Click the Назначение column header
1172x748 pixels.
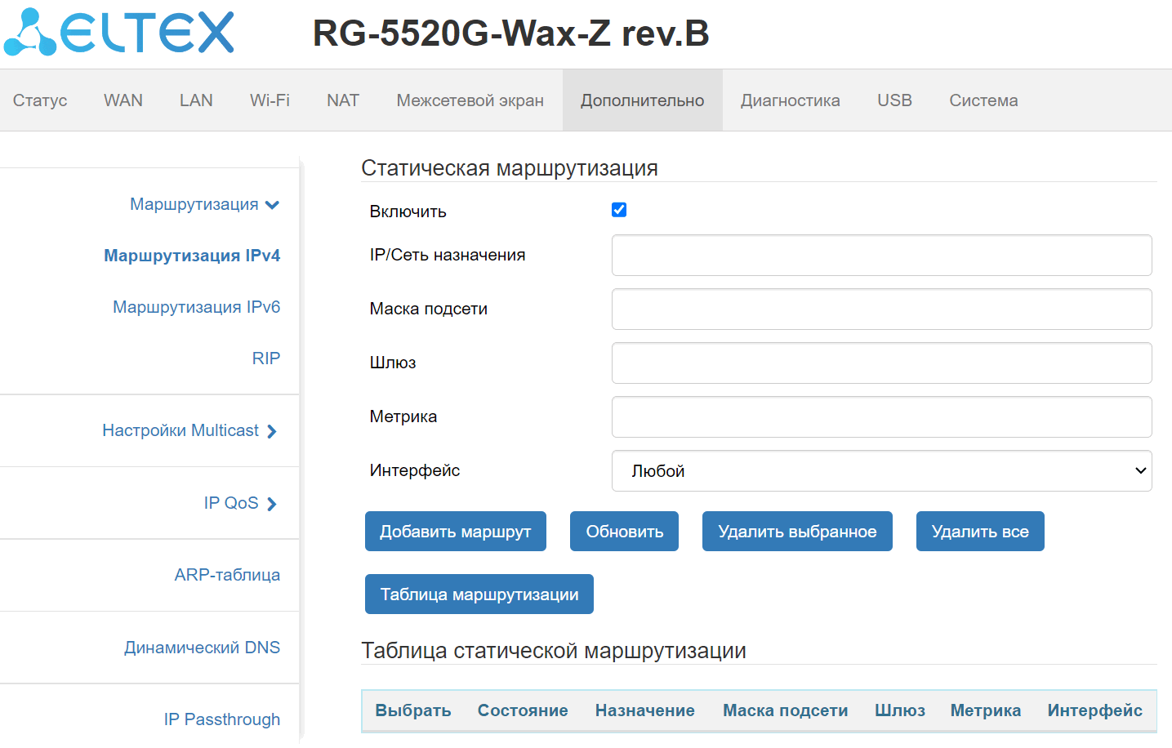[645, 710]
